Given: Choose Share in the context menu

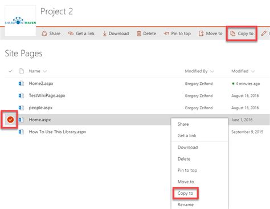Looking at the screenshot, I should (183, 124).
